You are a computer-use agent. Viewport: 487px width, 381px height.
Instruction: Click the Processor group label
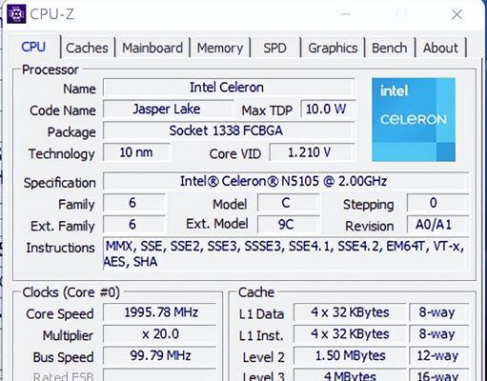[x=51, y=70]
